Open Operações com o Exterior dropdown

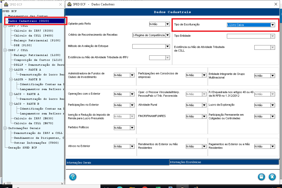(x=132, y=94)
